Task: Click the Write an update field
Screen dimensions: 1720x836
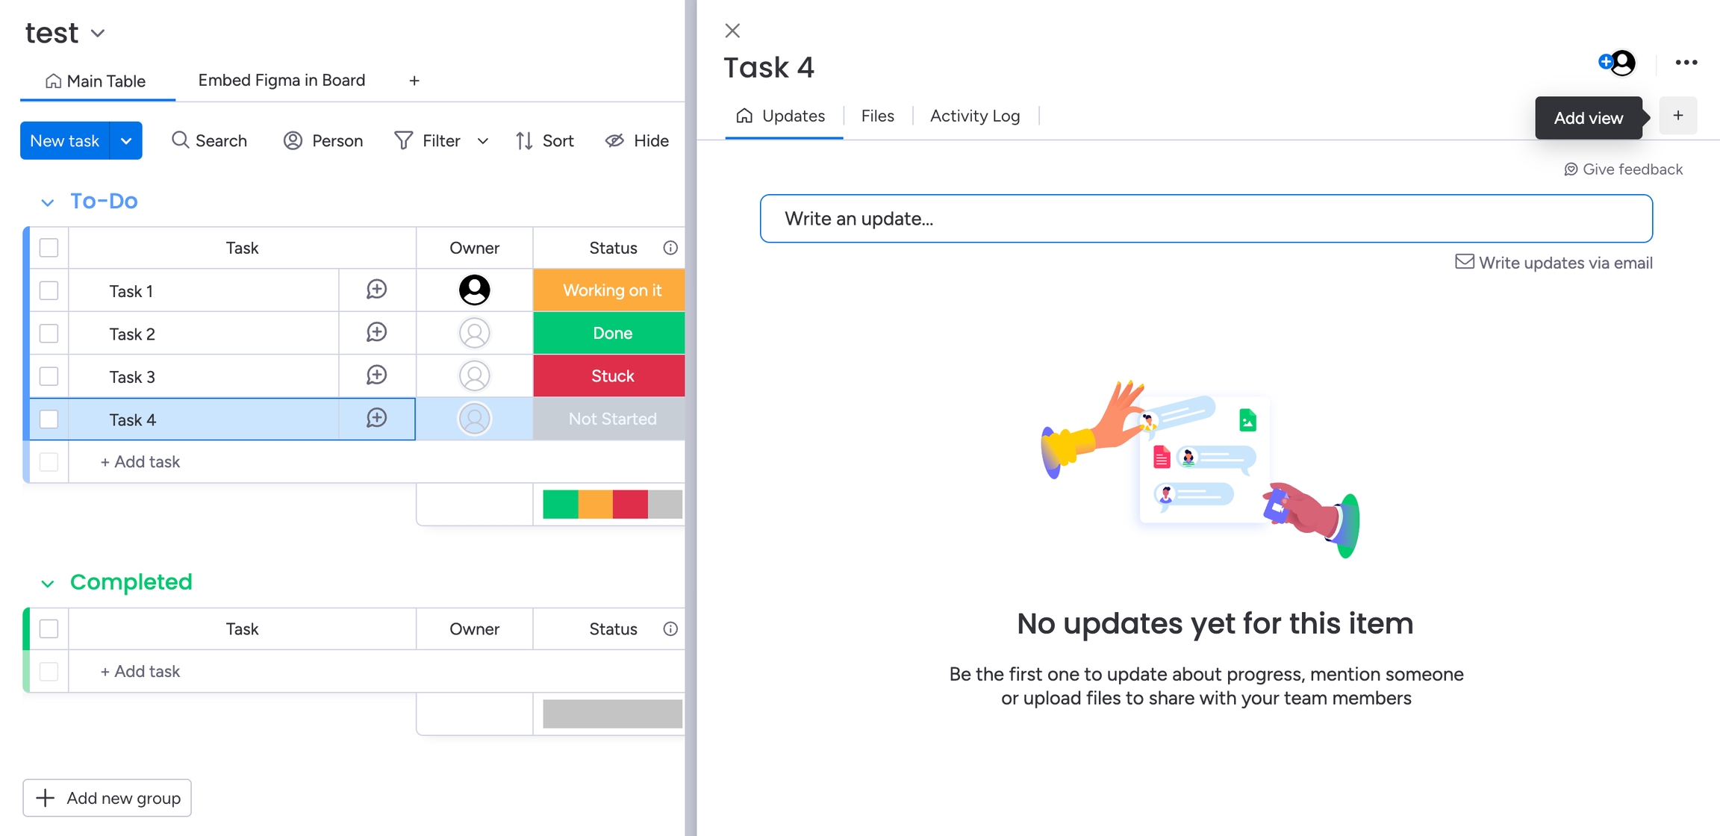Action: tap(1206, 219)
